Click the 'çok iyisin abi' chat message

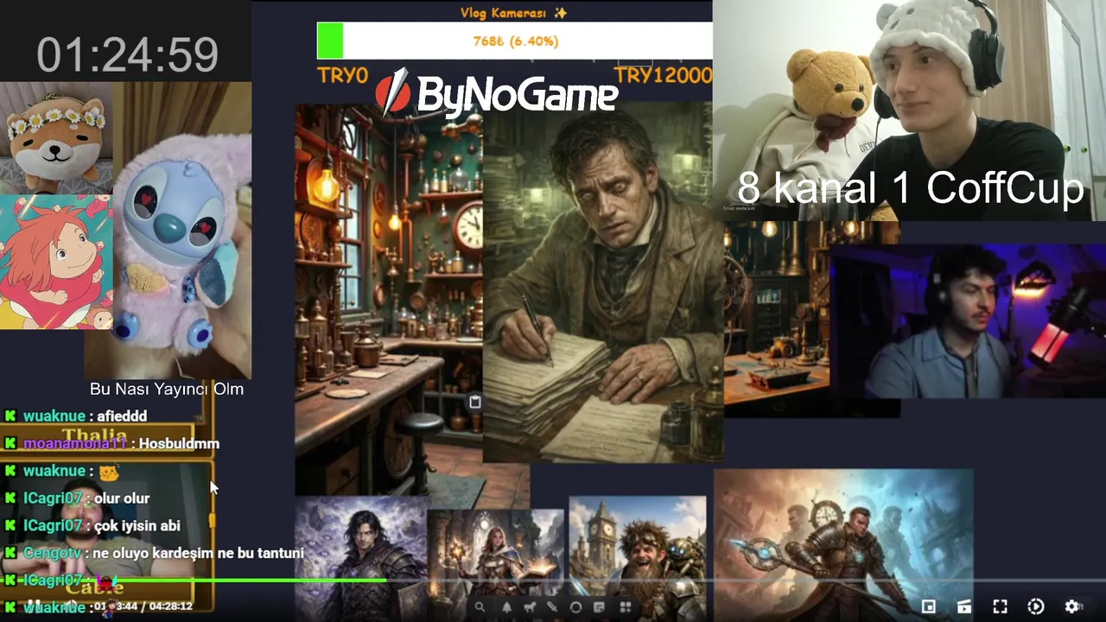point(137,525)
